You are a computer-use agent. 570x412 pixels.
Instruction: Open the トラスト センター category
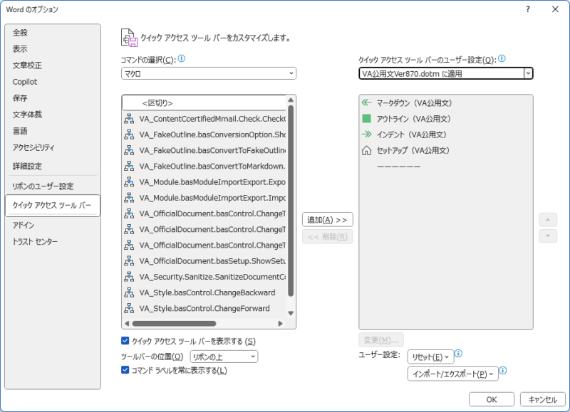click(x=35, y=241)
